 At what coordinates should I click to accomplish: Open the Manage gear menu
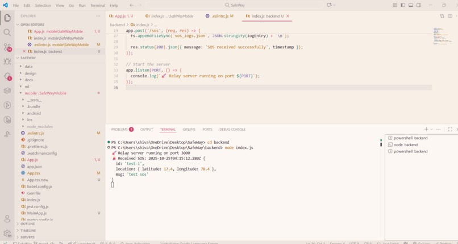7,233
